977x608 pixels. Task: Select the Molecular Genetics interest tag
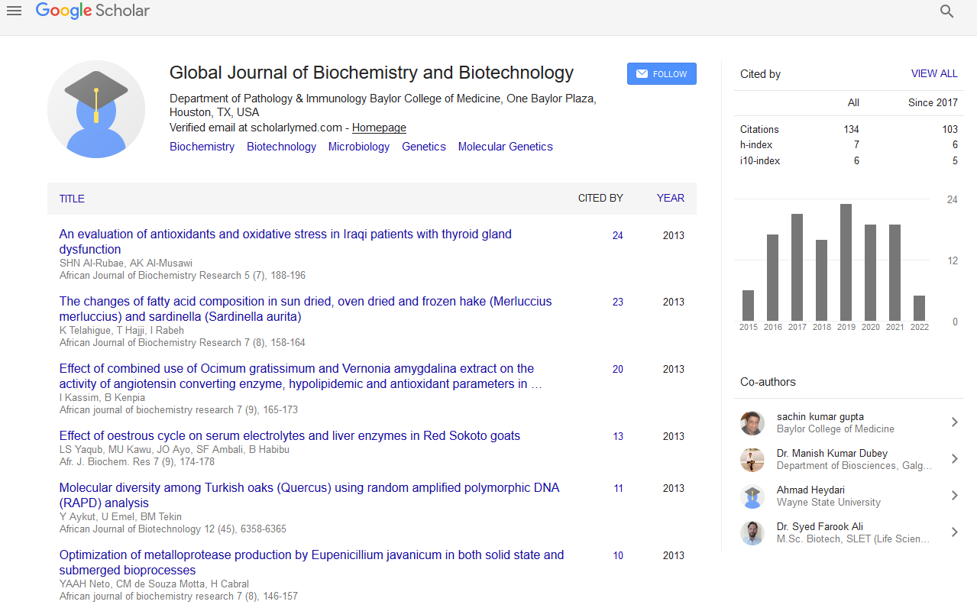tap(506, 147)
